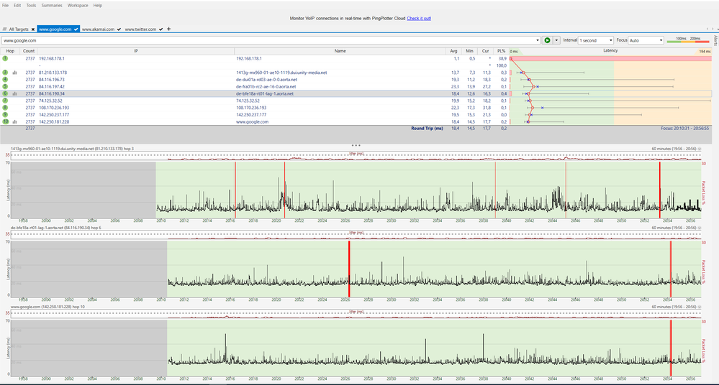The image size is (719, 385).
Task: Toggle the checkmark on www.google.com tab
Action: pos(76,29)
